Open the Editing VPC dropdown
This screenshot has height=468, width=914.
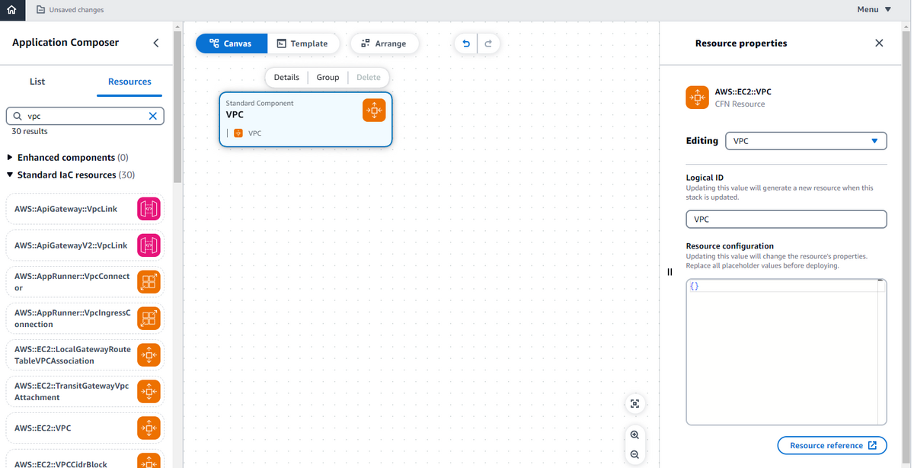[806, 141]
